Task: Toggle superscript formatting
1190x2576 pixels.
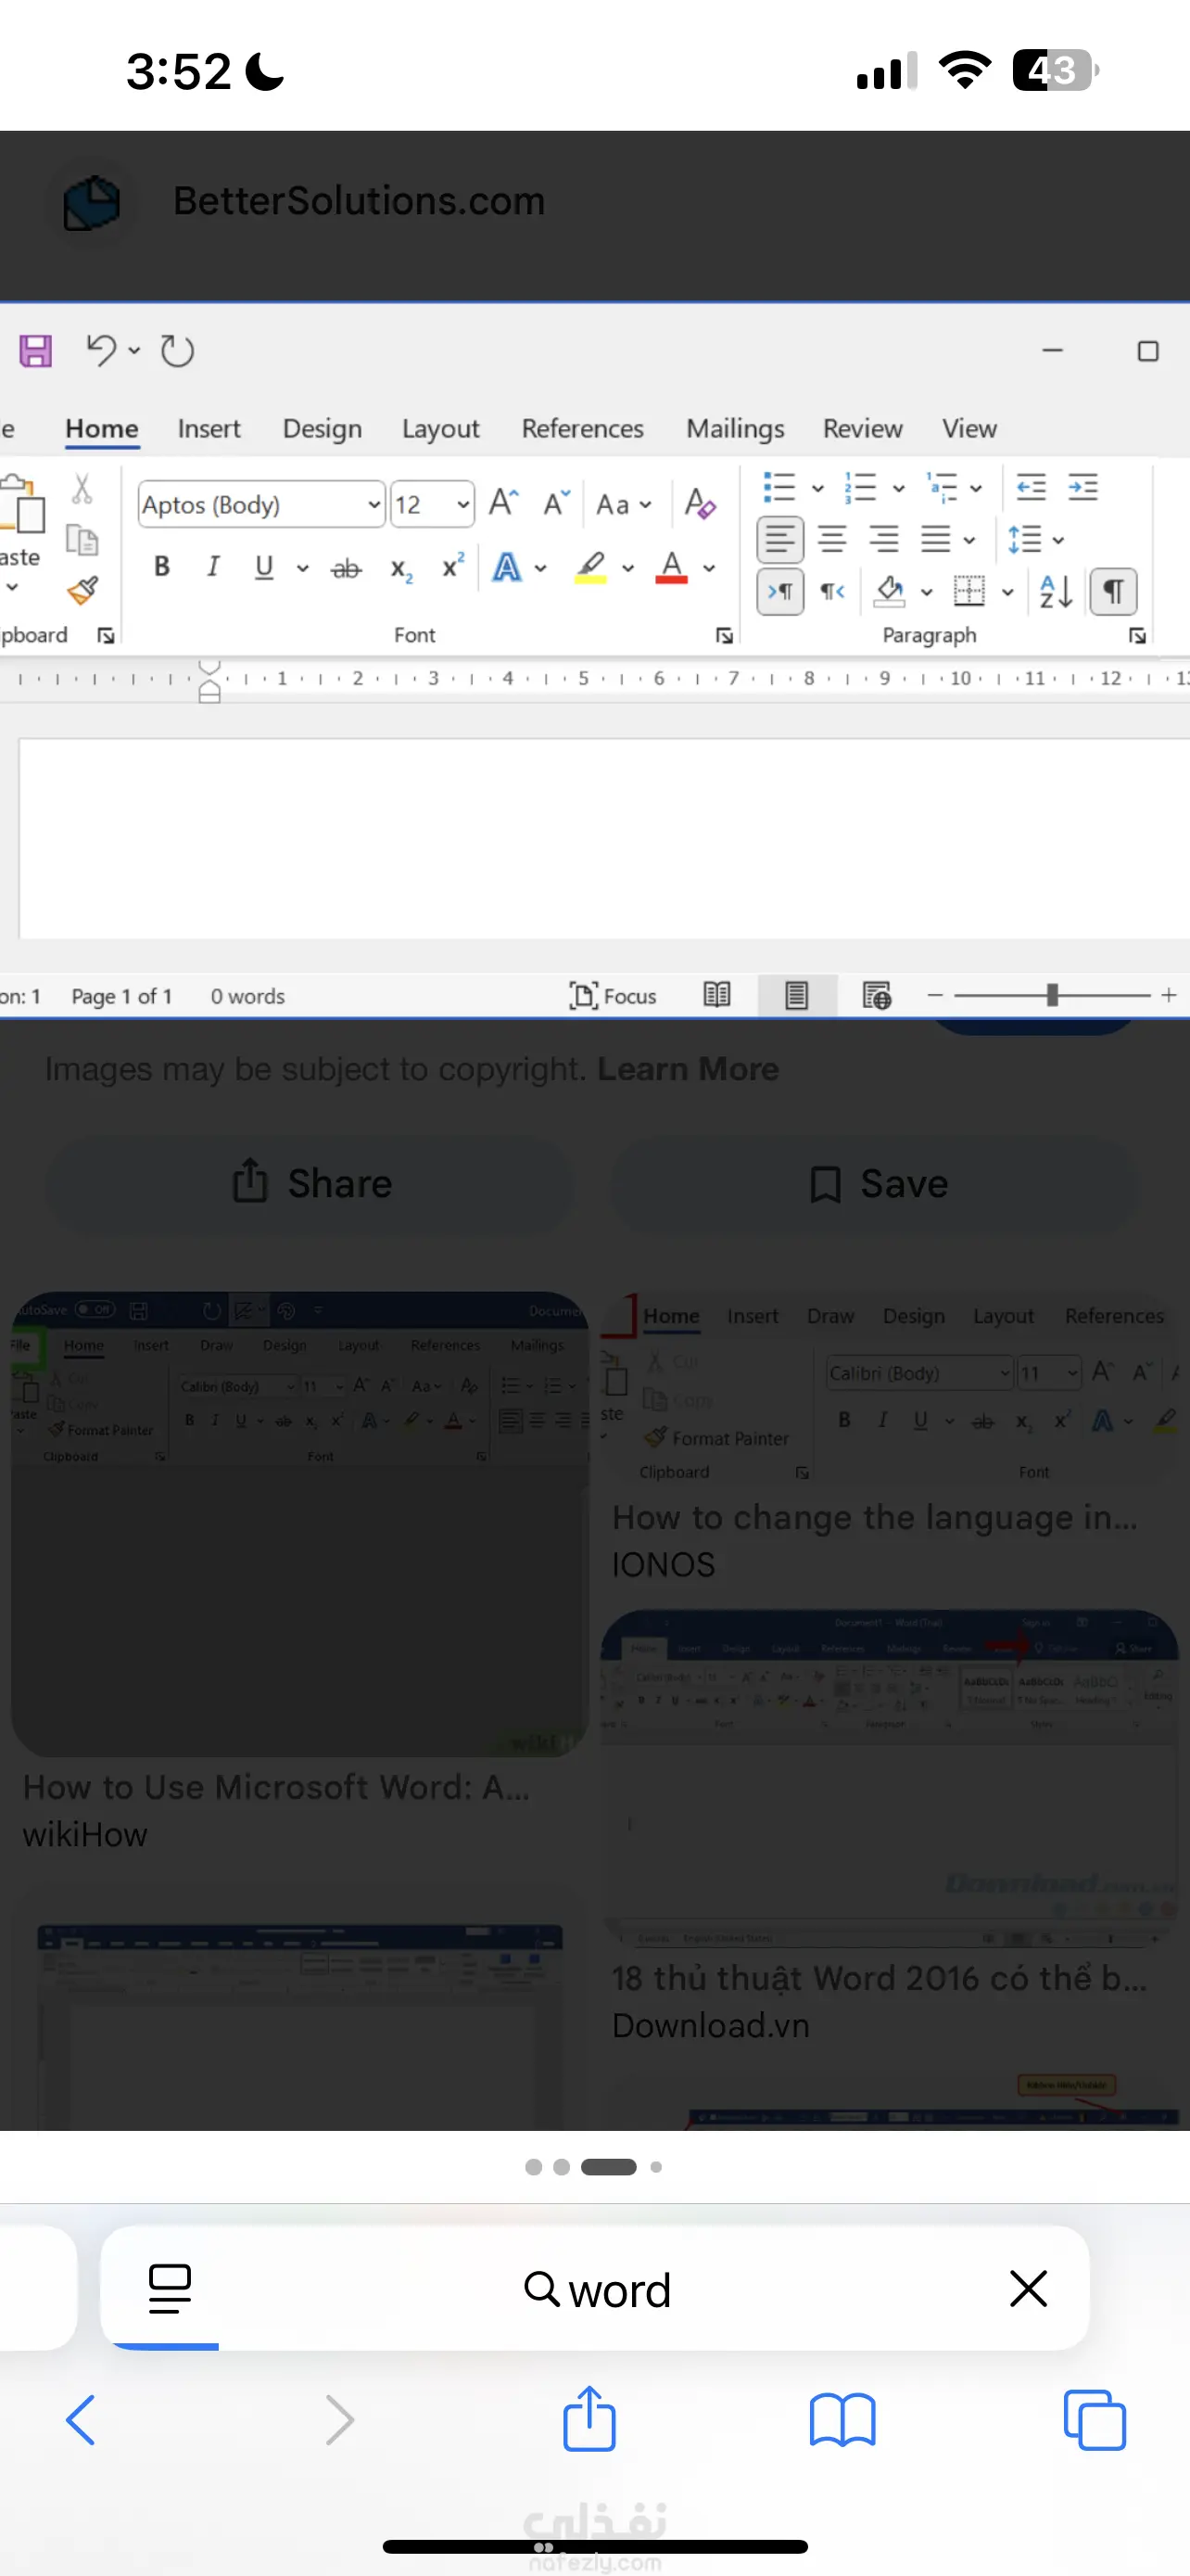Action: [453, 566]
